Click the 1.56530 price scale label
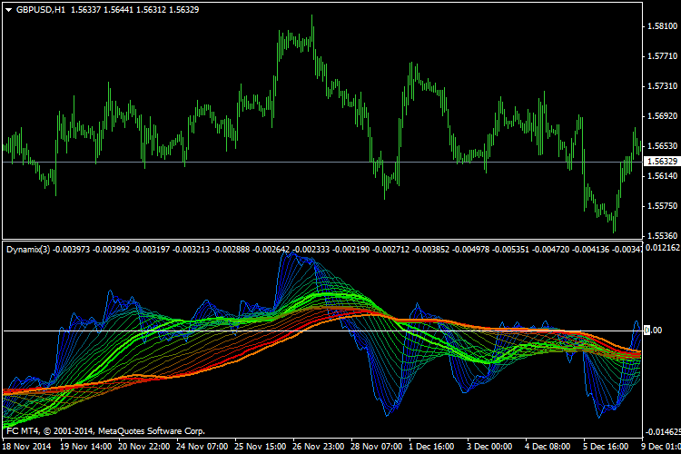The width and height of the screenshot is (681, 454). click(662, 146)
